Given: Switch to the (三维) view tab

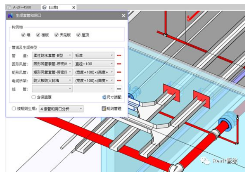Looking at the screenshot, I should tap(59, 7).
